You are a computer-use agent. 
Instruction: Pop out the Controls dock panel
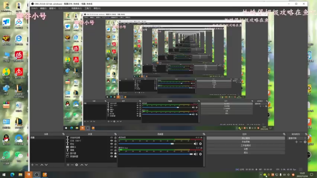coord(284,134)
